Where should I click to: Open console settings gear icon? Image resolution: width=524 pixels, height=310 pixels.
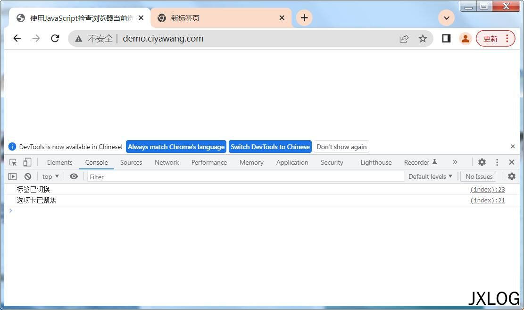[511, 176]
